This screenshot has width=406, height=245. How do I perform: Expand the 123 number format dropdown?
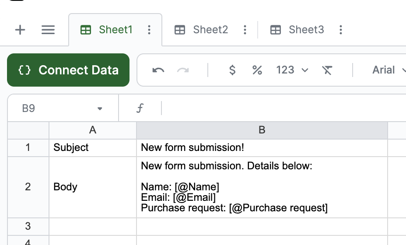(x=292, y=70)
